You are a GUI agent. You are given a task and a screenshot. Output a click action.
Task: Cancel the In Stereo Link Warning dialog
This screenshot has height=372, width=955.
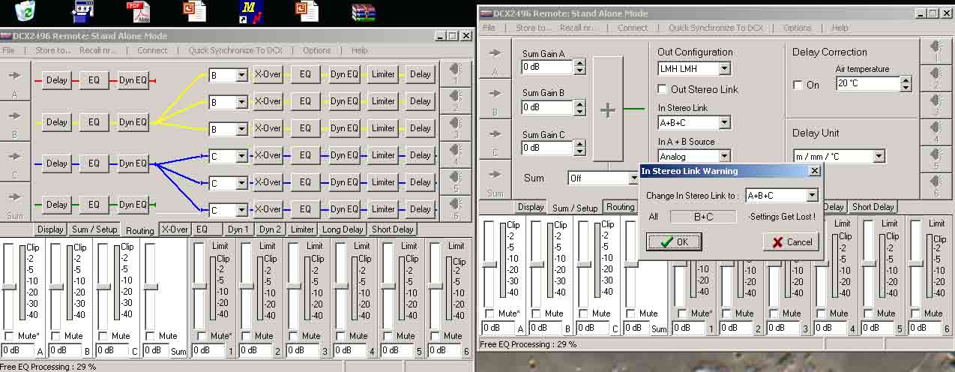point(792,242)
